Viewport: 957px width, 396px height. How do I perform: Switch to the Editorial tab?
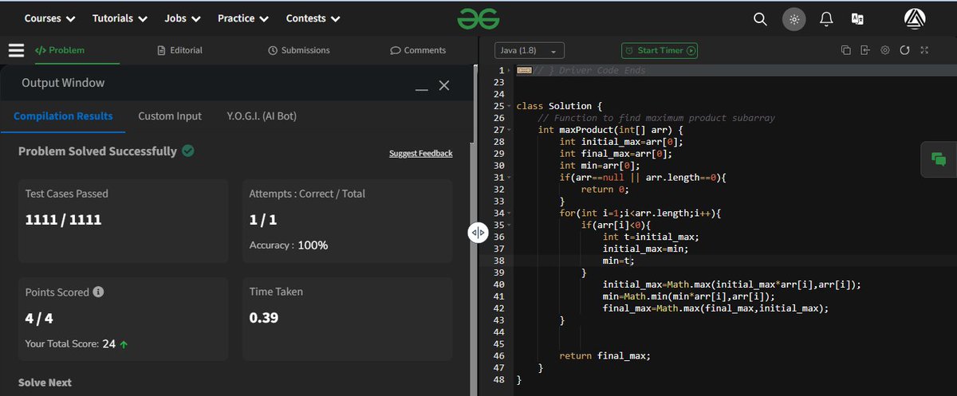point(180,50)
